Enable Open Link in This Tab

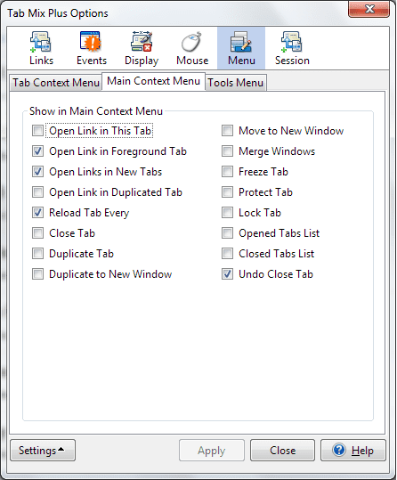coord(37,131)
